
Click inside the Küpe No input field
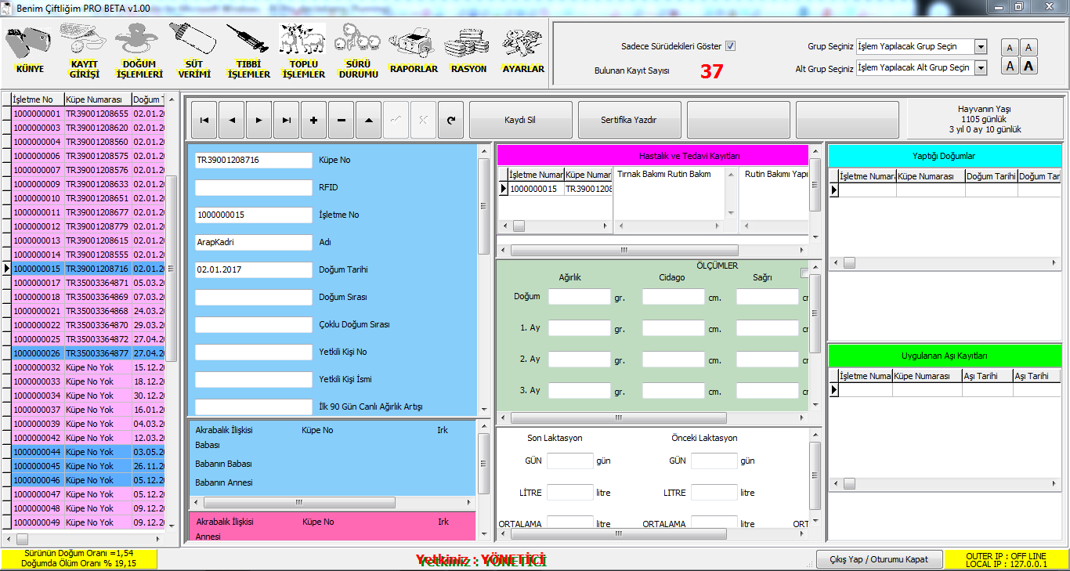pyautogui.click(x=253, y=160)
